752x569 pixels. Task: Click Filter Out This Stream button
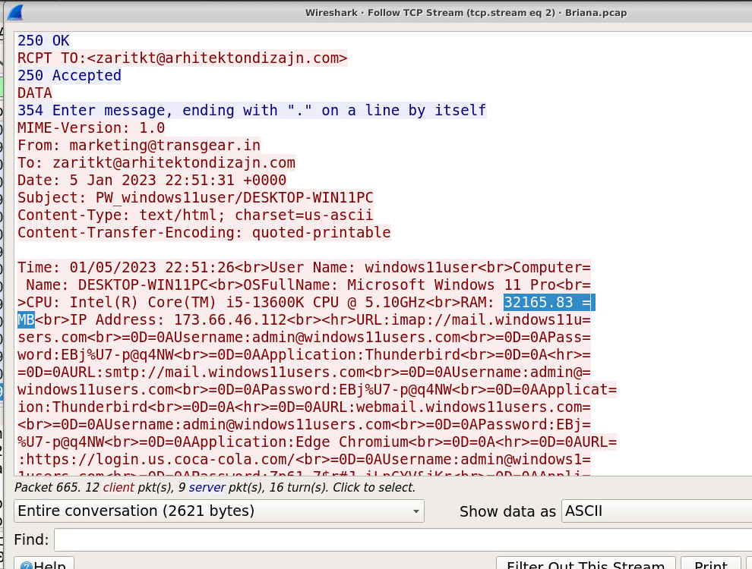586,564
